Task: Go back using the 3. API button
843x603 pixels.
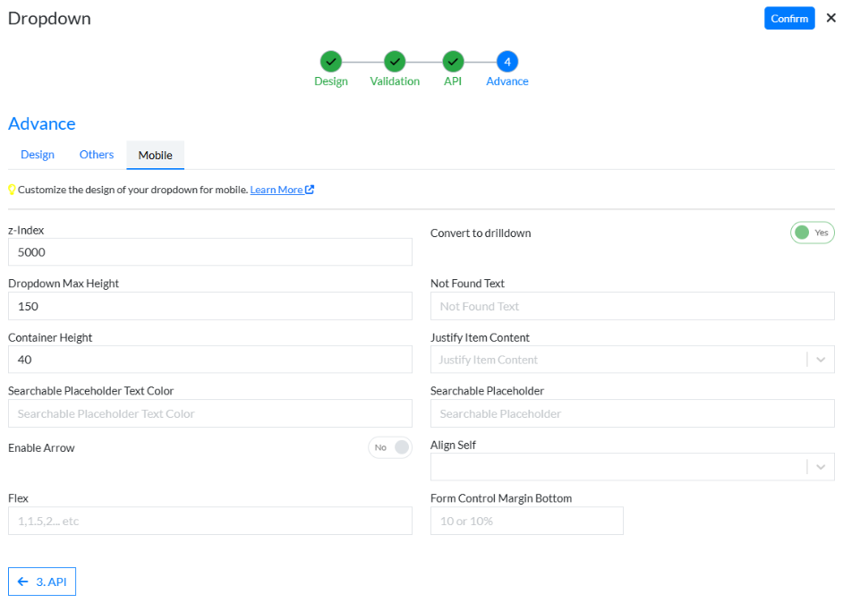Action: 42,582
